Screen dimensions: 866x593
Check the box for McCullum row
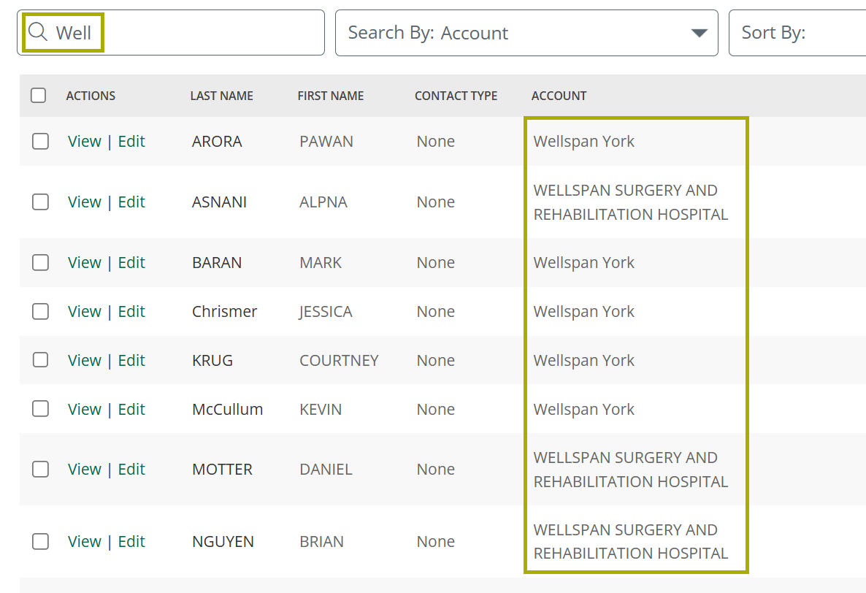pyautogui.click(x=40, y=409)
